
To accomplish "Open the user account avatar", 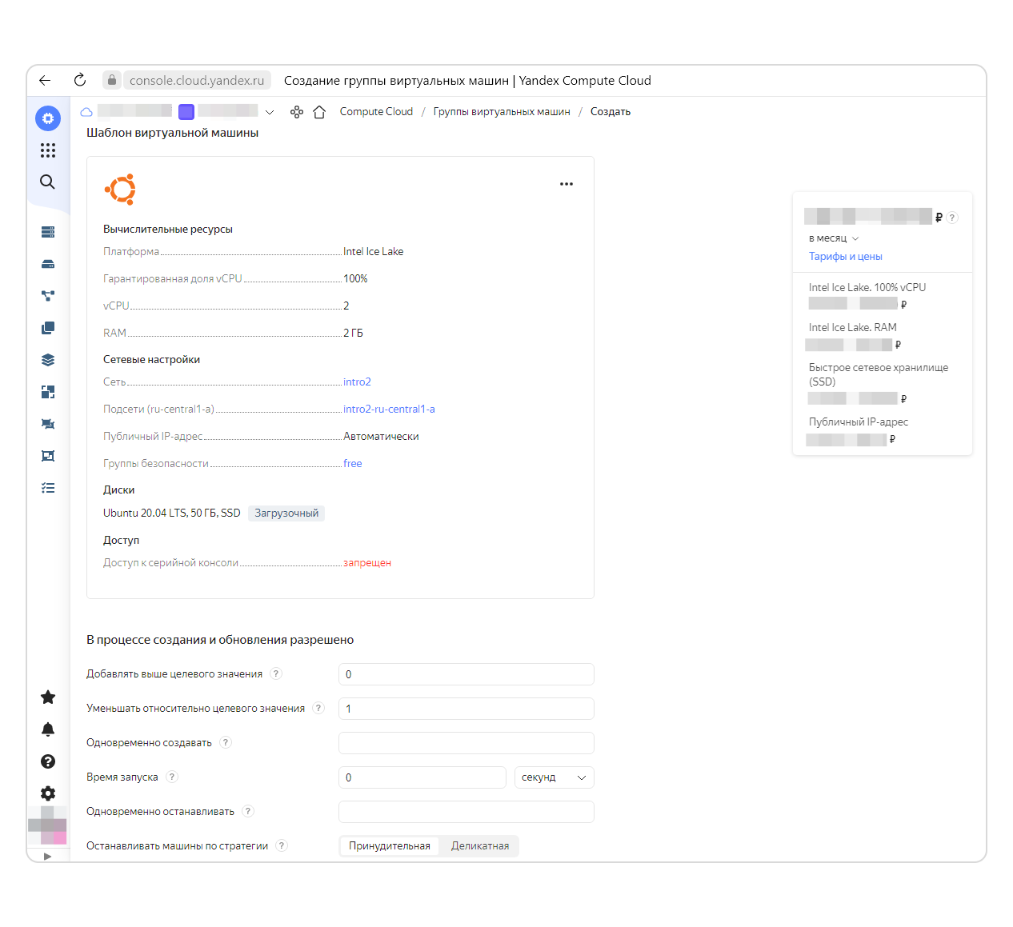I will pos(48,825).
